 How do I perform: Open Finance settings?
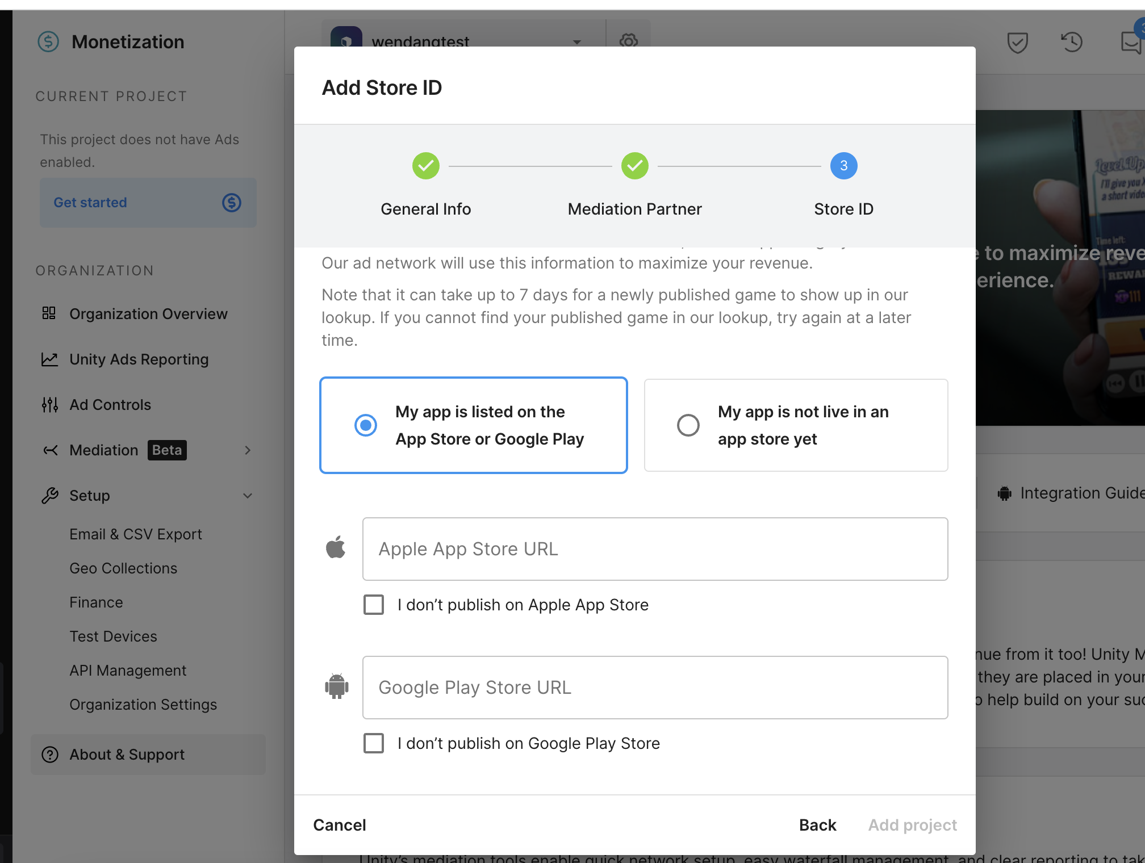96,602
